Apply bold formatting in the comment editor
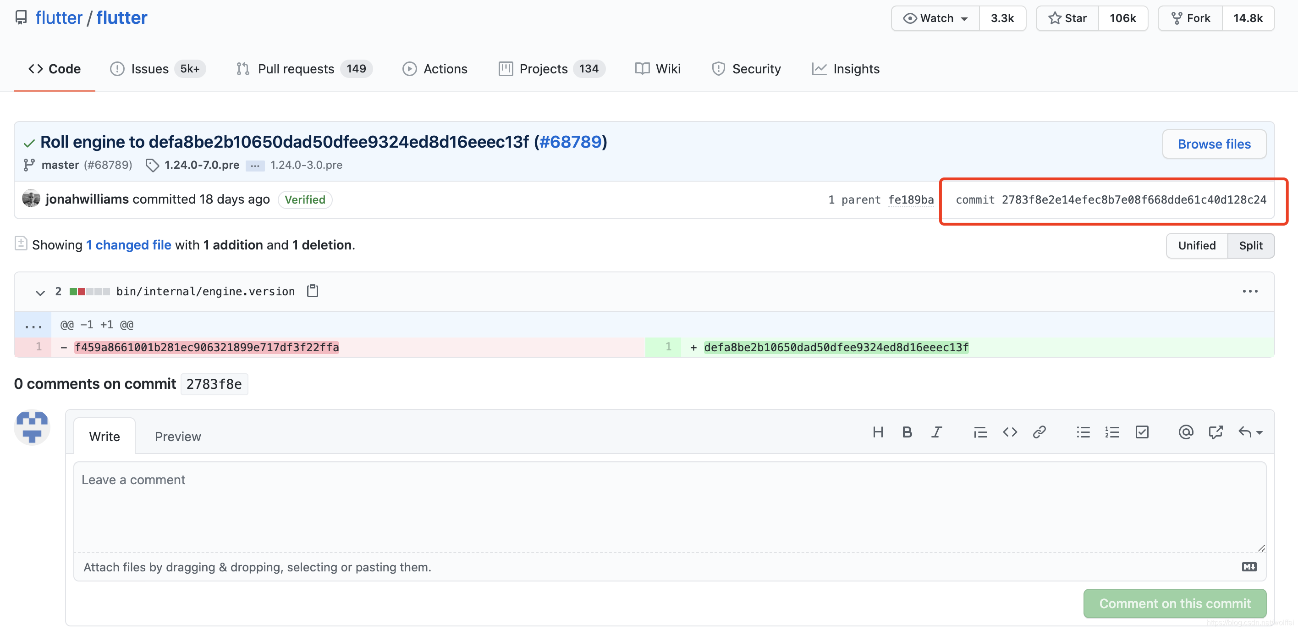The width and height of the screenshot is (1298, 631). tap(907, 432)
